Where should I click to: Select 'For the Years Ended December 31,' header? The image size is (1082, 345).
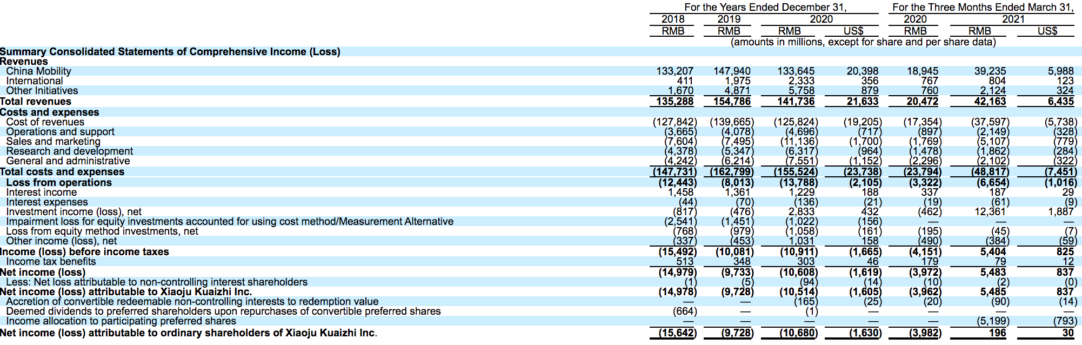click(765, 7)
